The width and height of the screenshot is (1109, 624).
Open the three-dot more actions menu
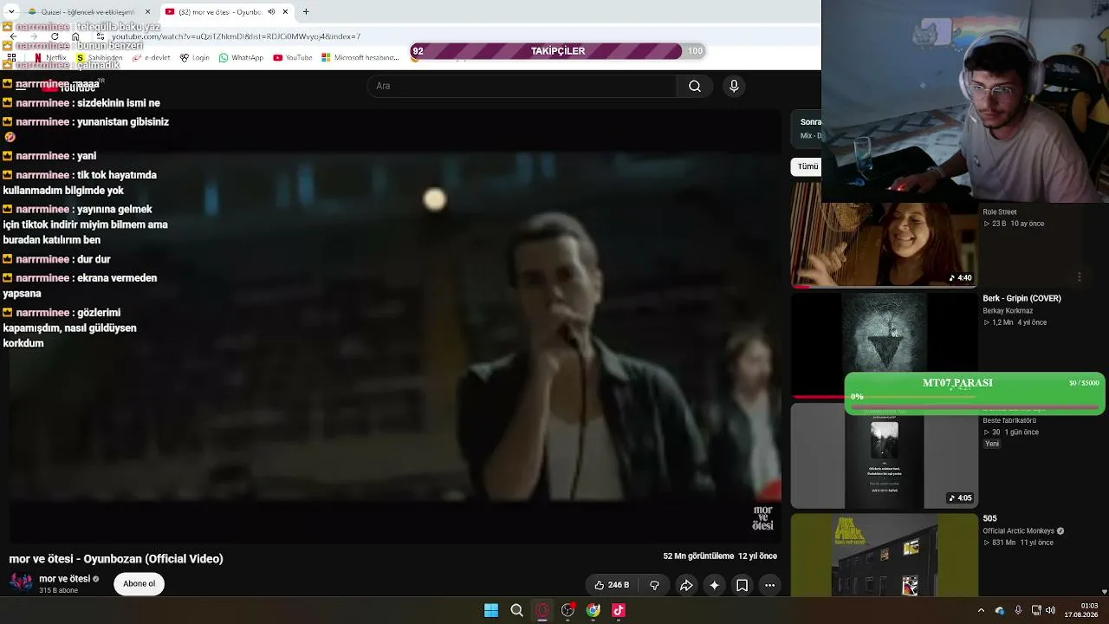[769, 585]
